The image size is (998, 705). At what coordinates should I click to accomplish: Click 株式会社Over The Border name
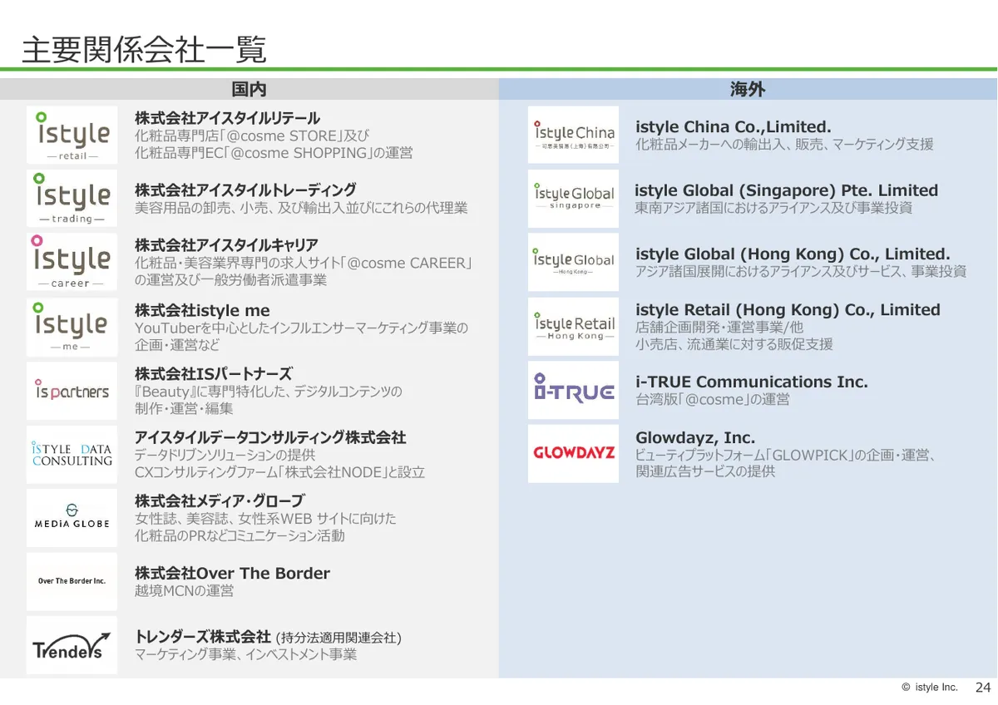232,574
